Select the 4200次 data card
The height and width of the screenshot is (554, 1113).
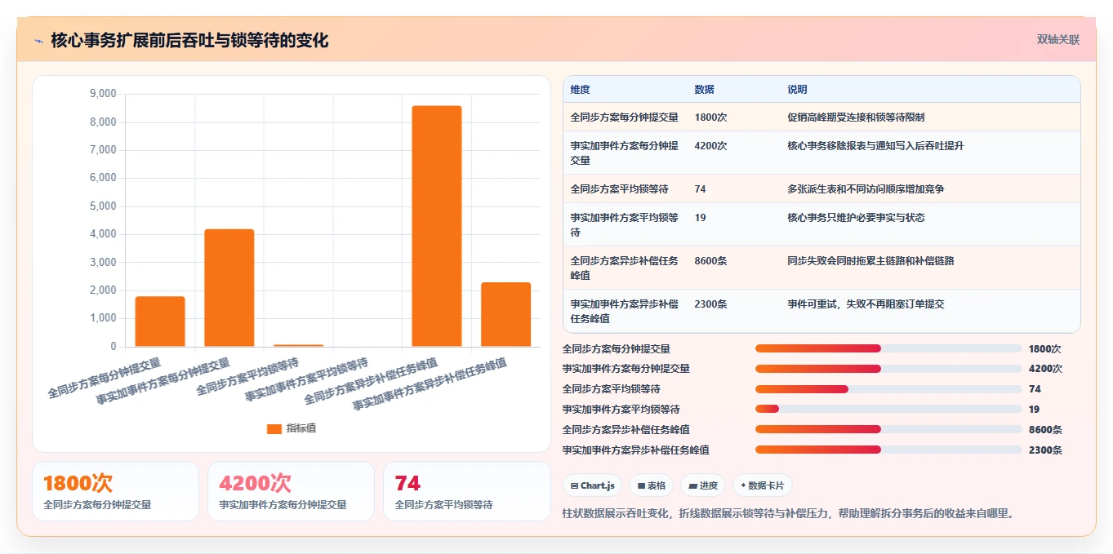point(291,491)
